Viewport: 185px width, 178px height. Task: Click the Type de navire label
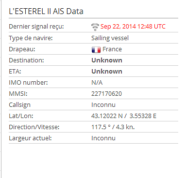[x=31, y=38]
